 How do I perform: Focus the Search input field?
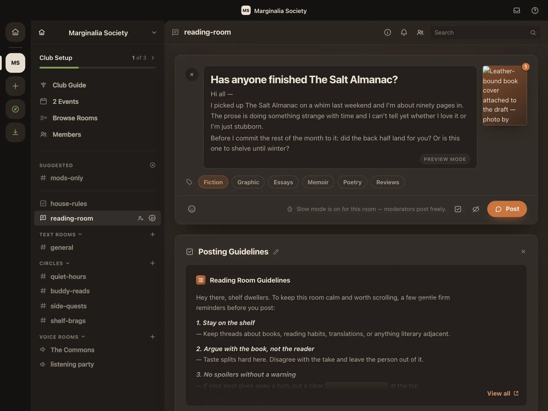485,33
